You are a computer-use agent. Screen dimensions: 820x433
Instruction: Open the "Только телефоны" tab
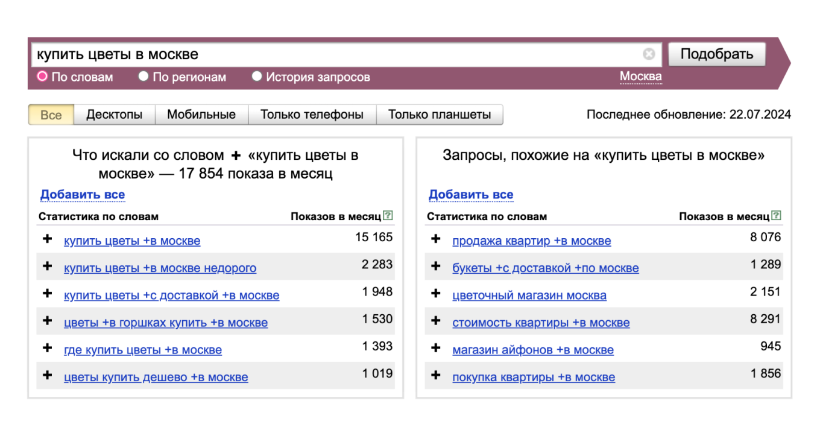coord(311,114)
